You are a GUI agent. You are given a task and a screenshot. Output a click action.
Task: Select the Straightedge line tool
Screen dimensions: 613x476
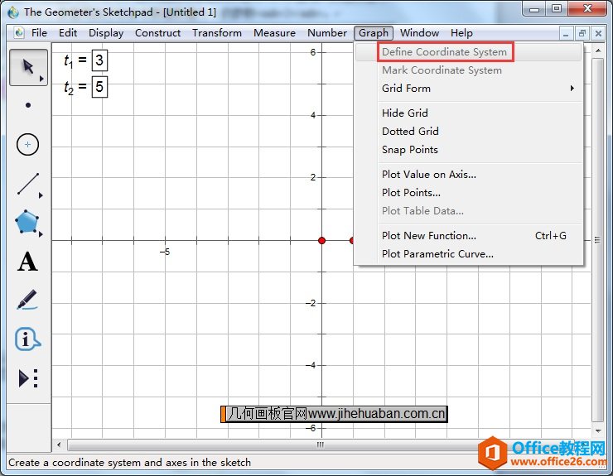coord(28,184)
